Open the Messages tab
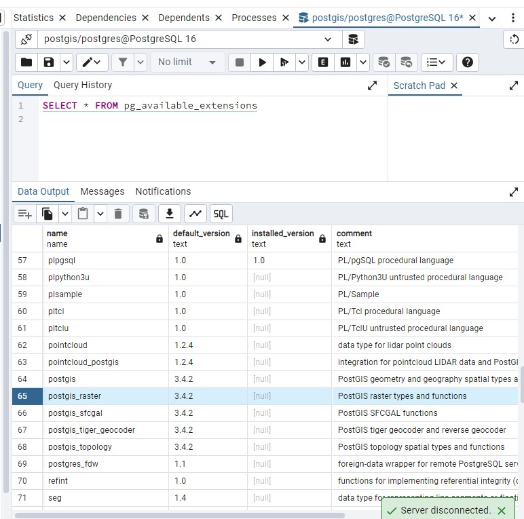 102,191
